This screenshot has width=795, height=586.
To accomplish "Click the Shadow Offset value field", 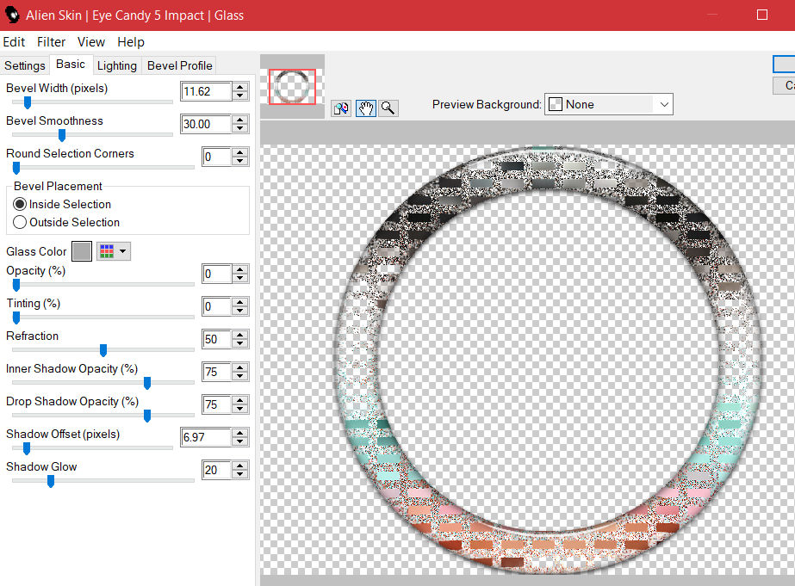I will (x=207, y=437).
